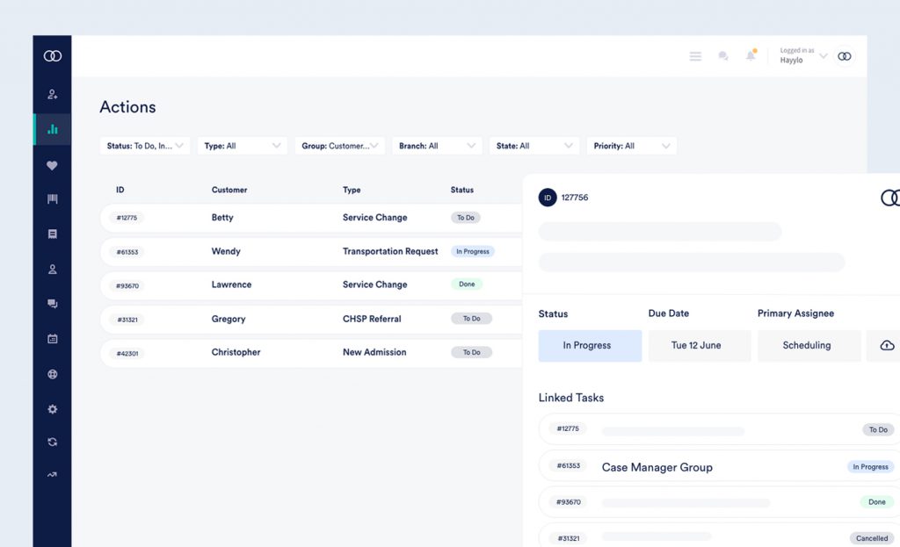The image size is (900, 547).
Task: Open the settings gear sidebar icon
Action: (52, 409)
